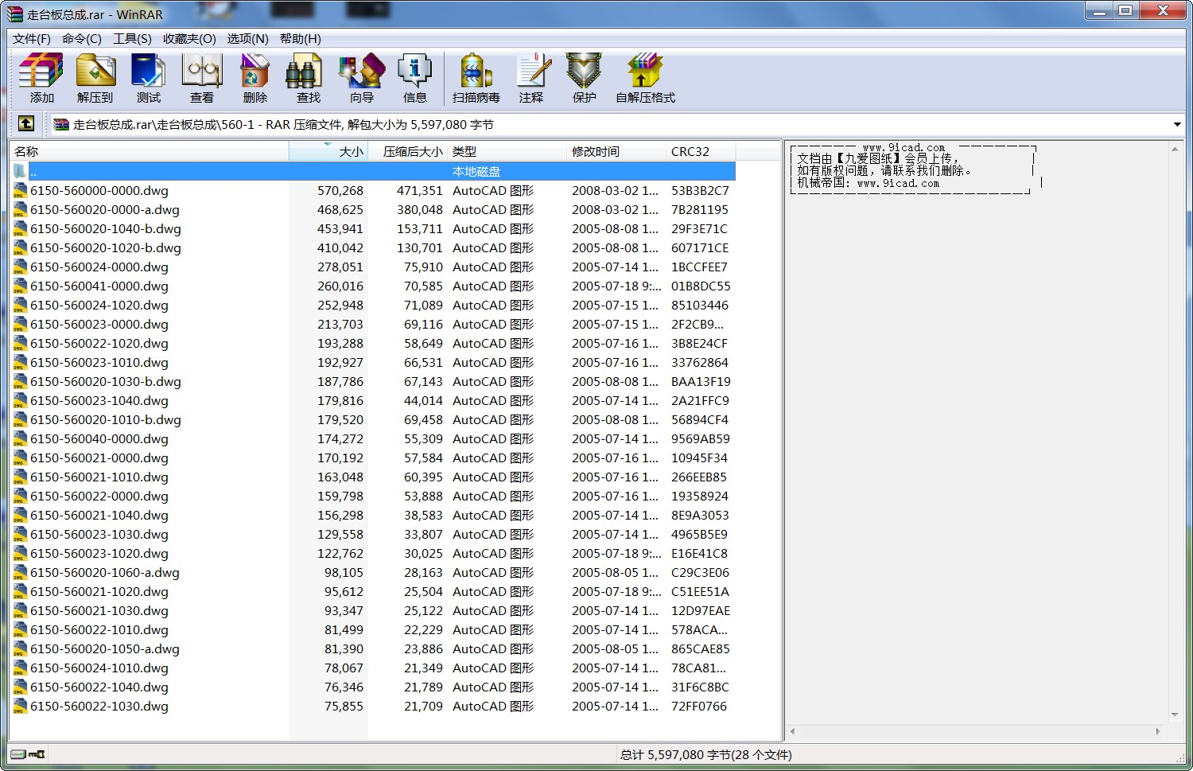Click the comment pane scroll up arrow
This screenshot has height=771, width=1193.
(1175, 149)
